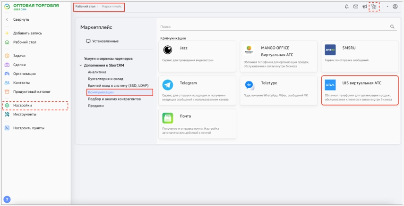This screenshot has height=206, width=404.
Task: Select Услуги и сервисы партнеров
Action: click(109, 58)
